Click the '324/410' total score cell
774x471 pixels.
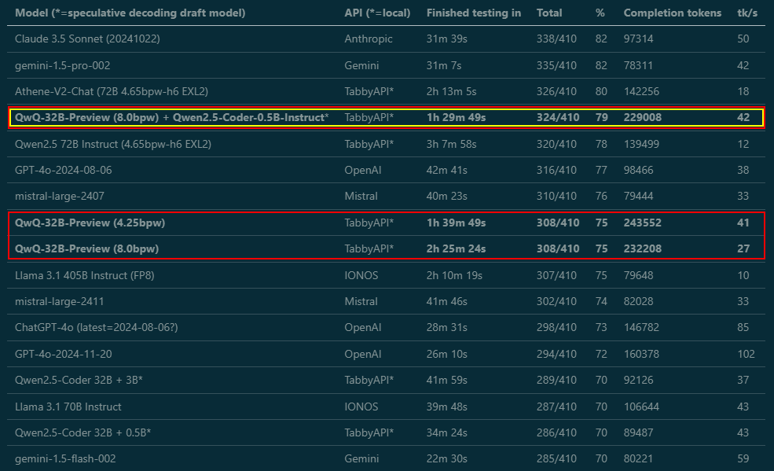pos(558,117)
